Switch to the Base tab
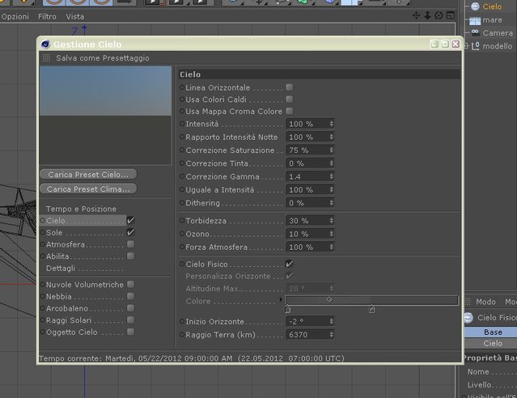Image resolution: width=517 pixels, height=398 pixels. [x=493, y=332]
